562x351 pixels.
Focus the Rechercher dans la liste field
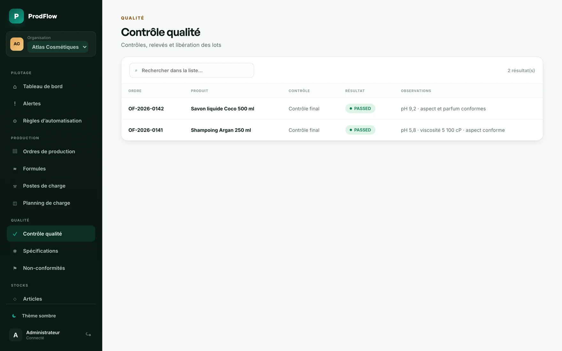tap(192, 70)
